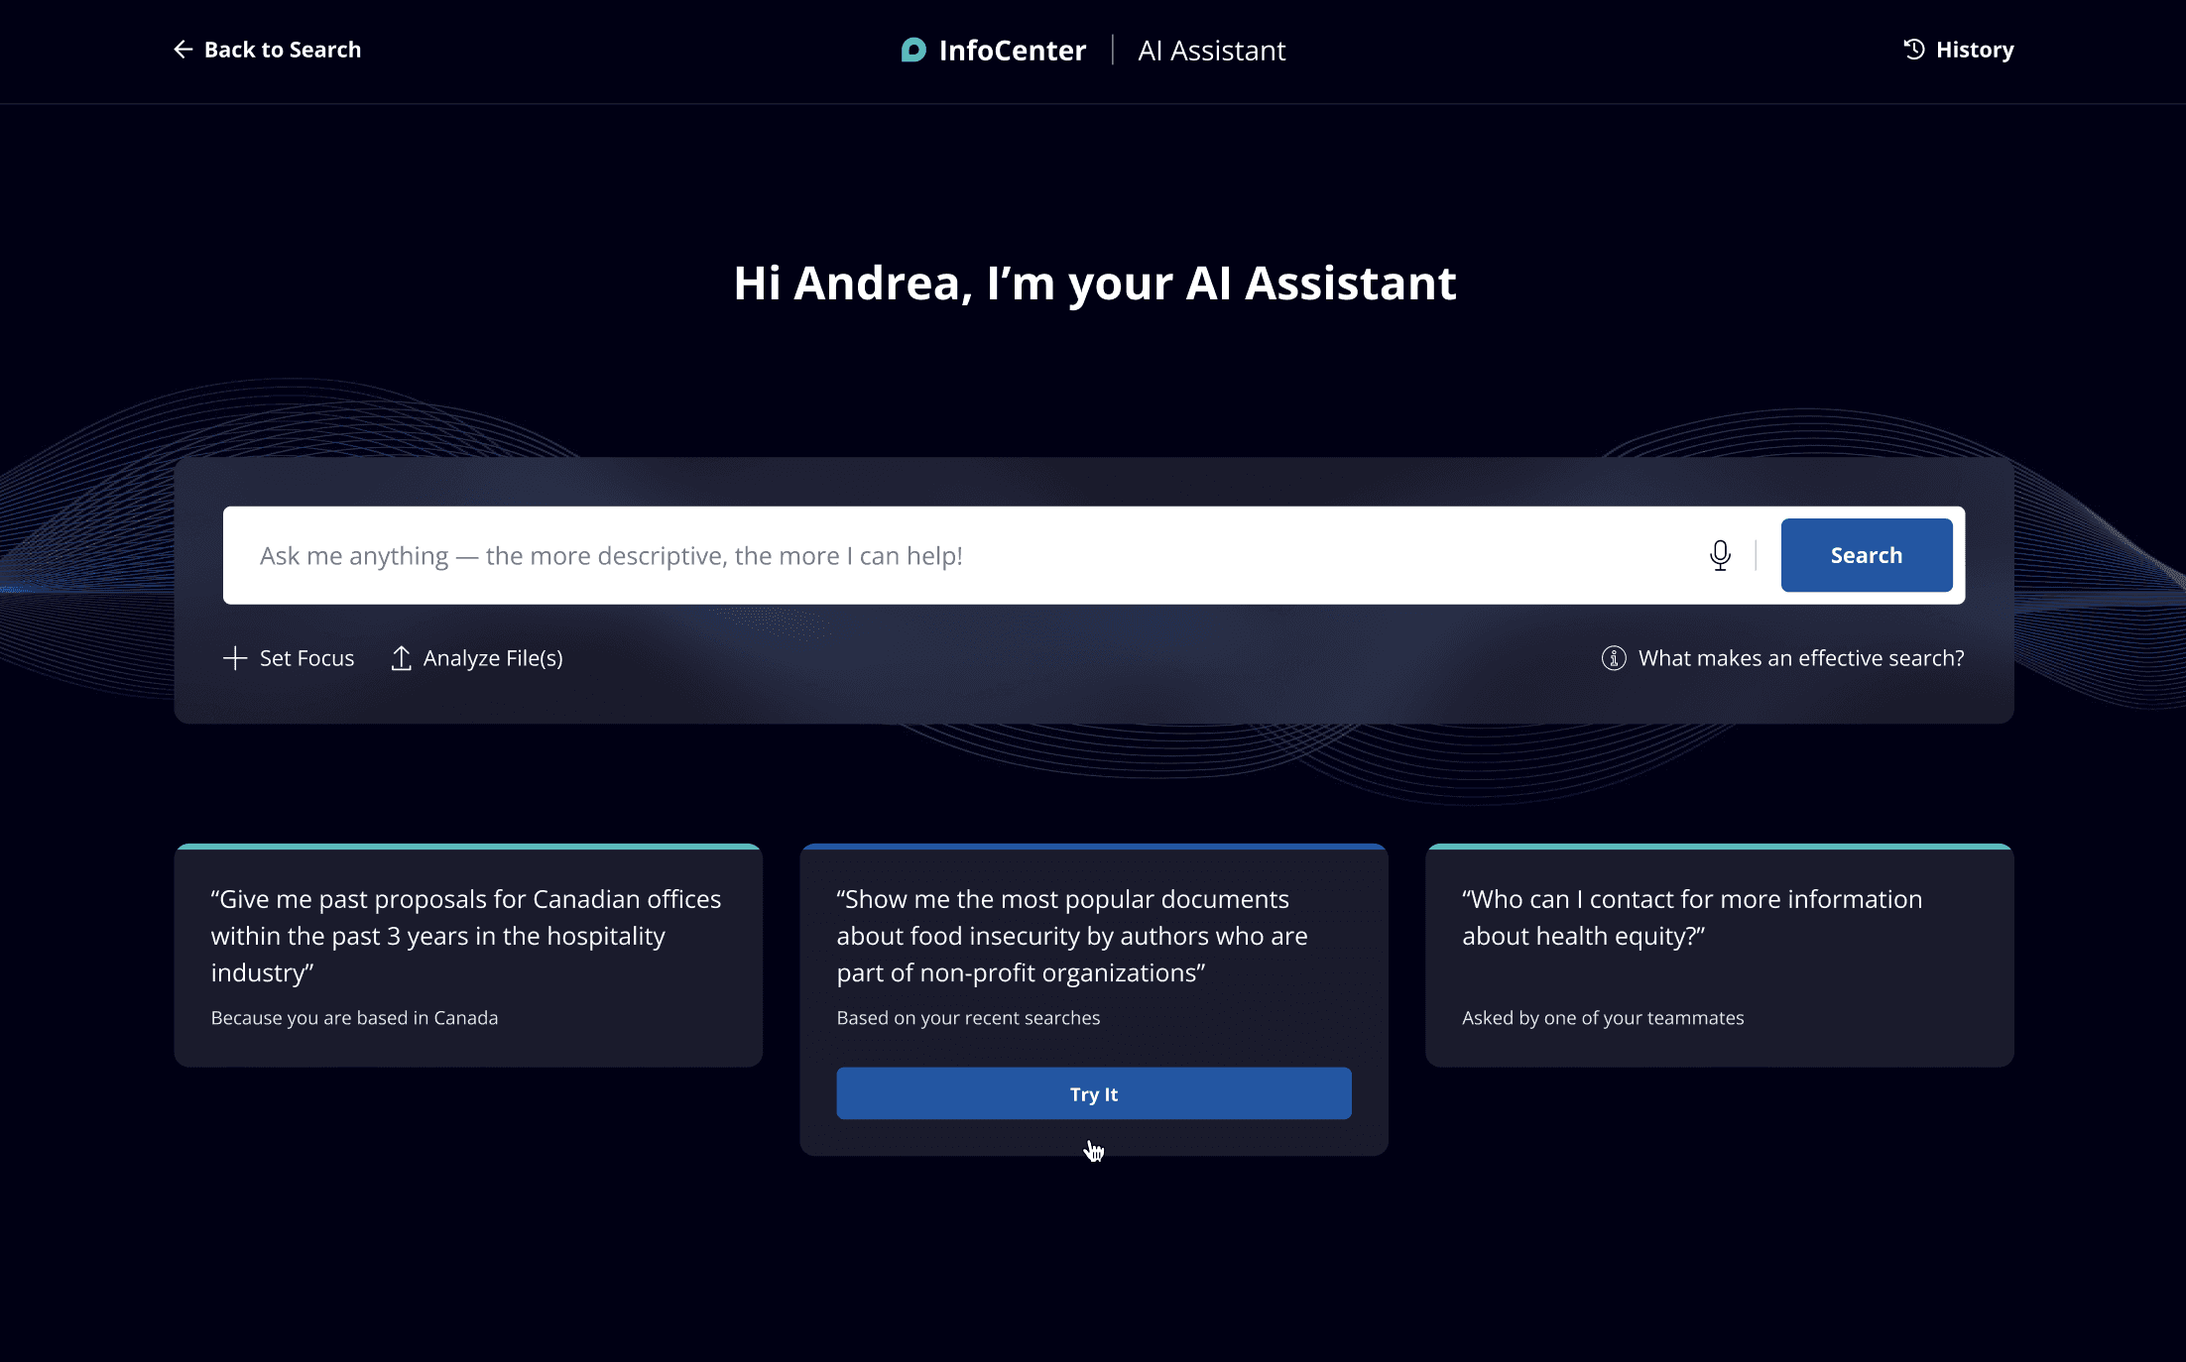Click the Try It button
The height and width of the screenshot is (1362, 2186).
pyautogui.click(x=1094, y=1093)
